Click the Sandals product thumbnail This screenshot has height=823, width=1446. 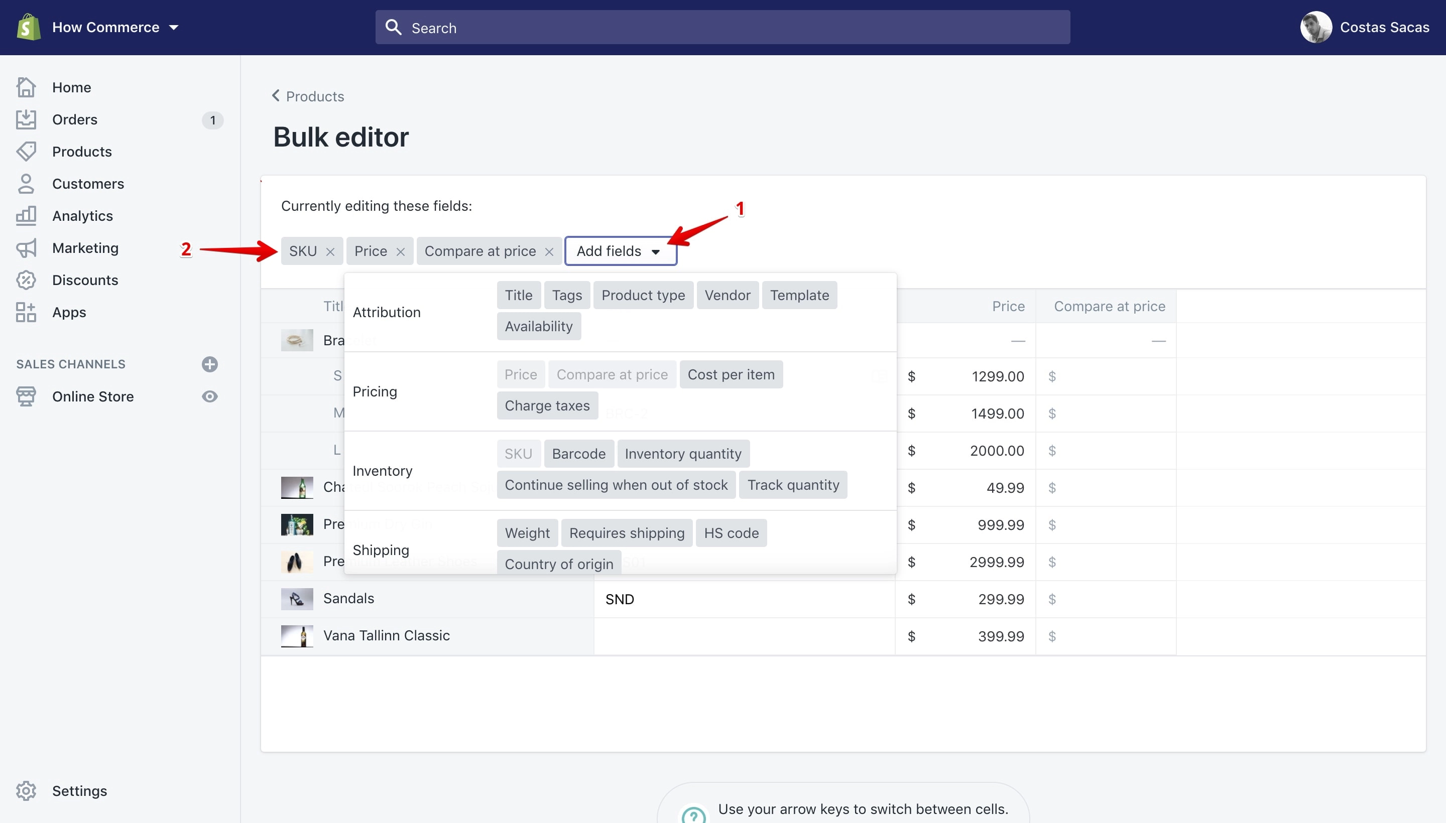point(297,599)
